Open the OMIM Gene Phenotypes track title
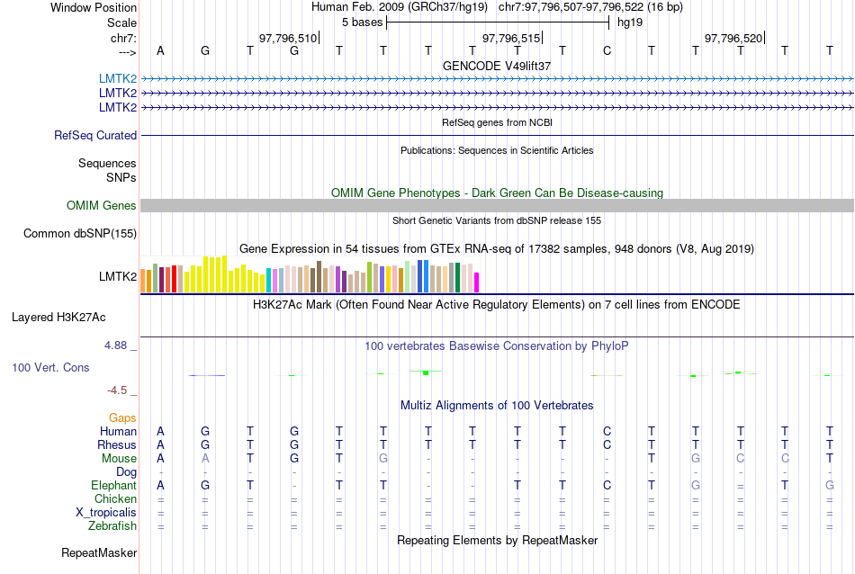 pyautogui.click(x=498, y=193)
